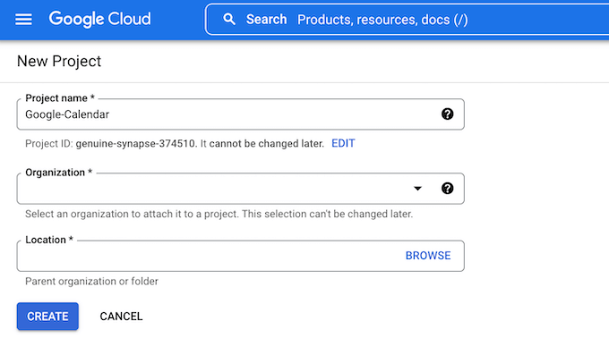Cancel new project creation

click(x=121, y=316)
